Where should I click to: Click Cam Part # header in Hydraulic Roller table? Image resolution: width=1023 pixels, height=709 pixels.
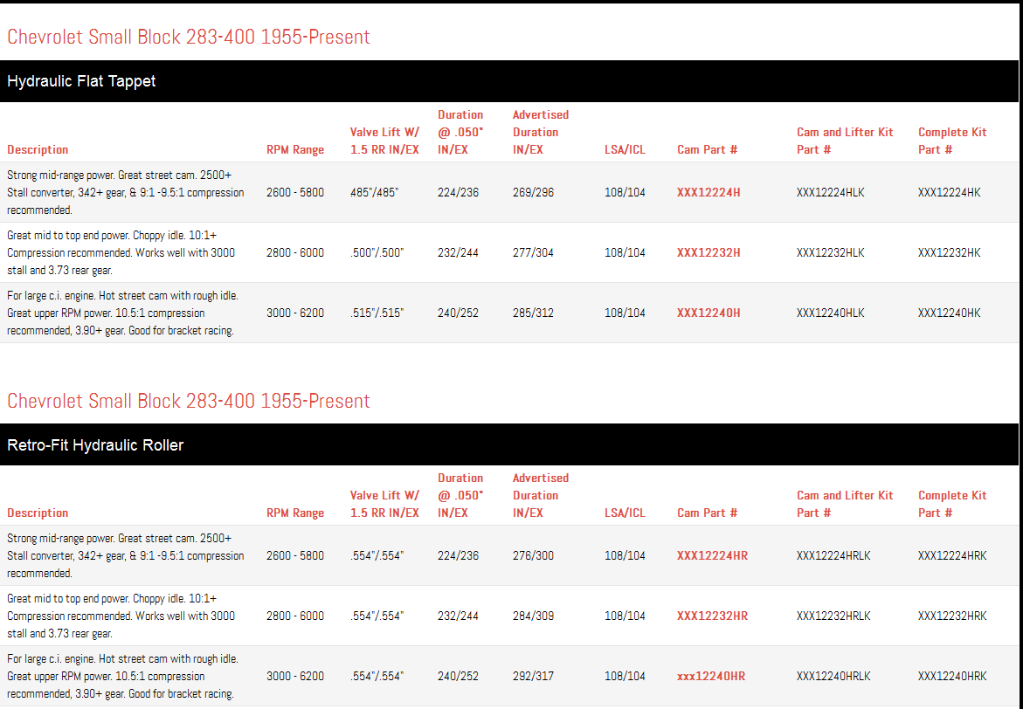tap(707, 513)
